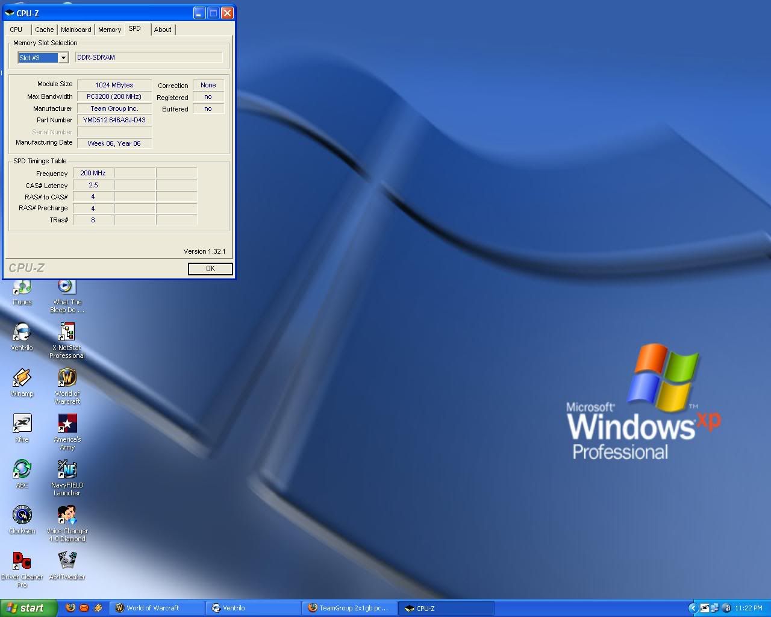The image size is (771, 617).
Task: Click the Version 1.32.1 text
Action: pyautogui.click(x=204, y=251)
